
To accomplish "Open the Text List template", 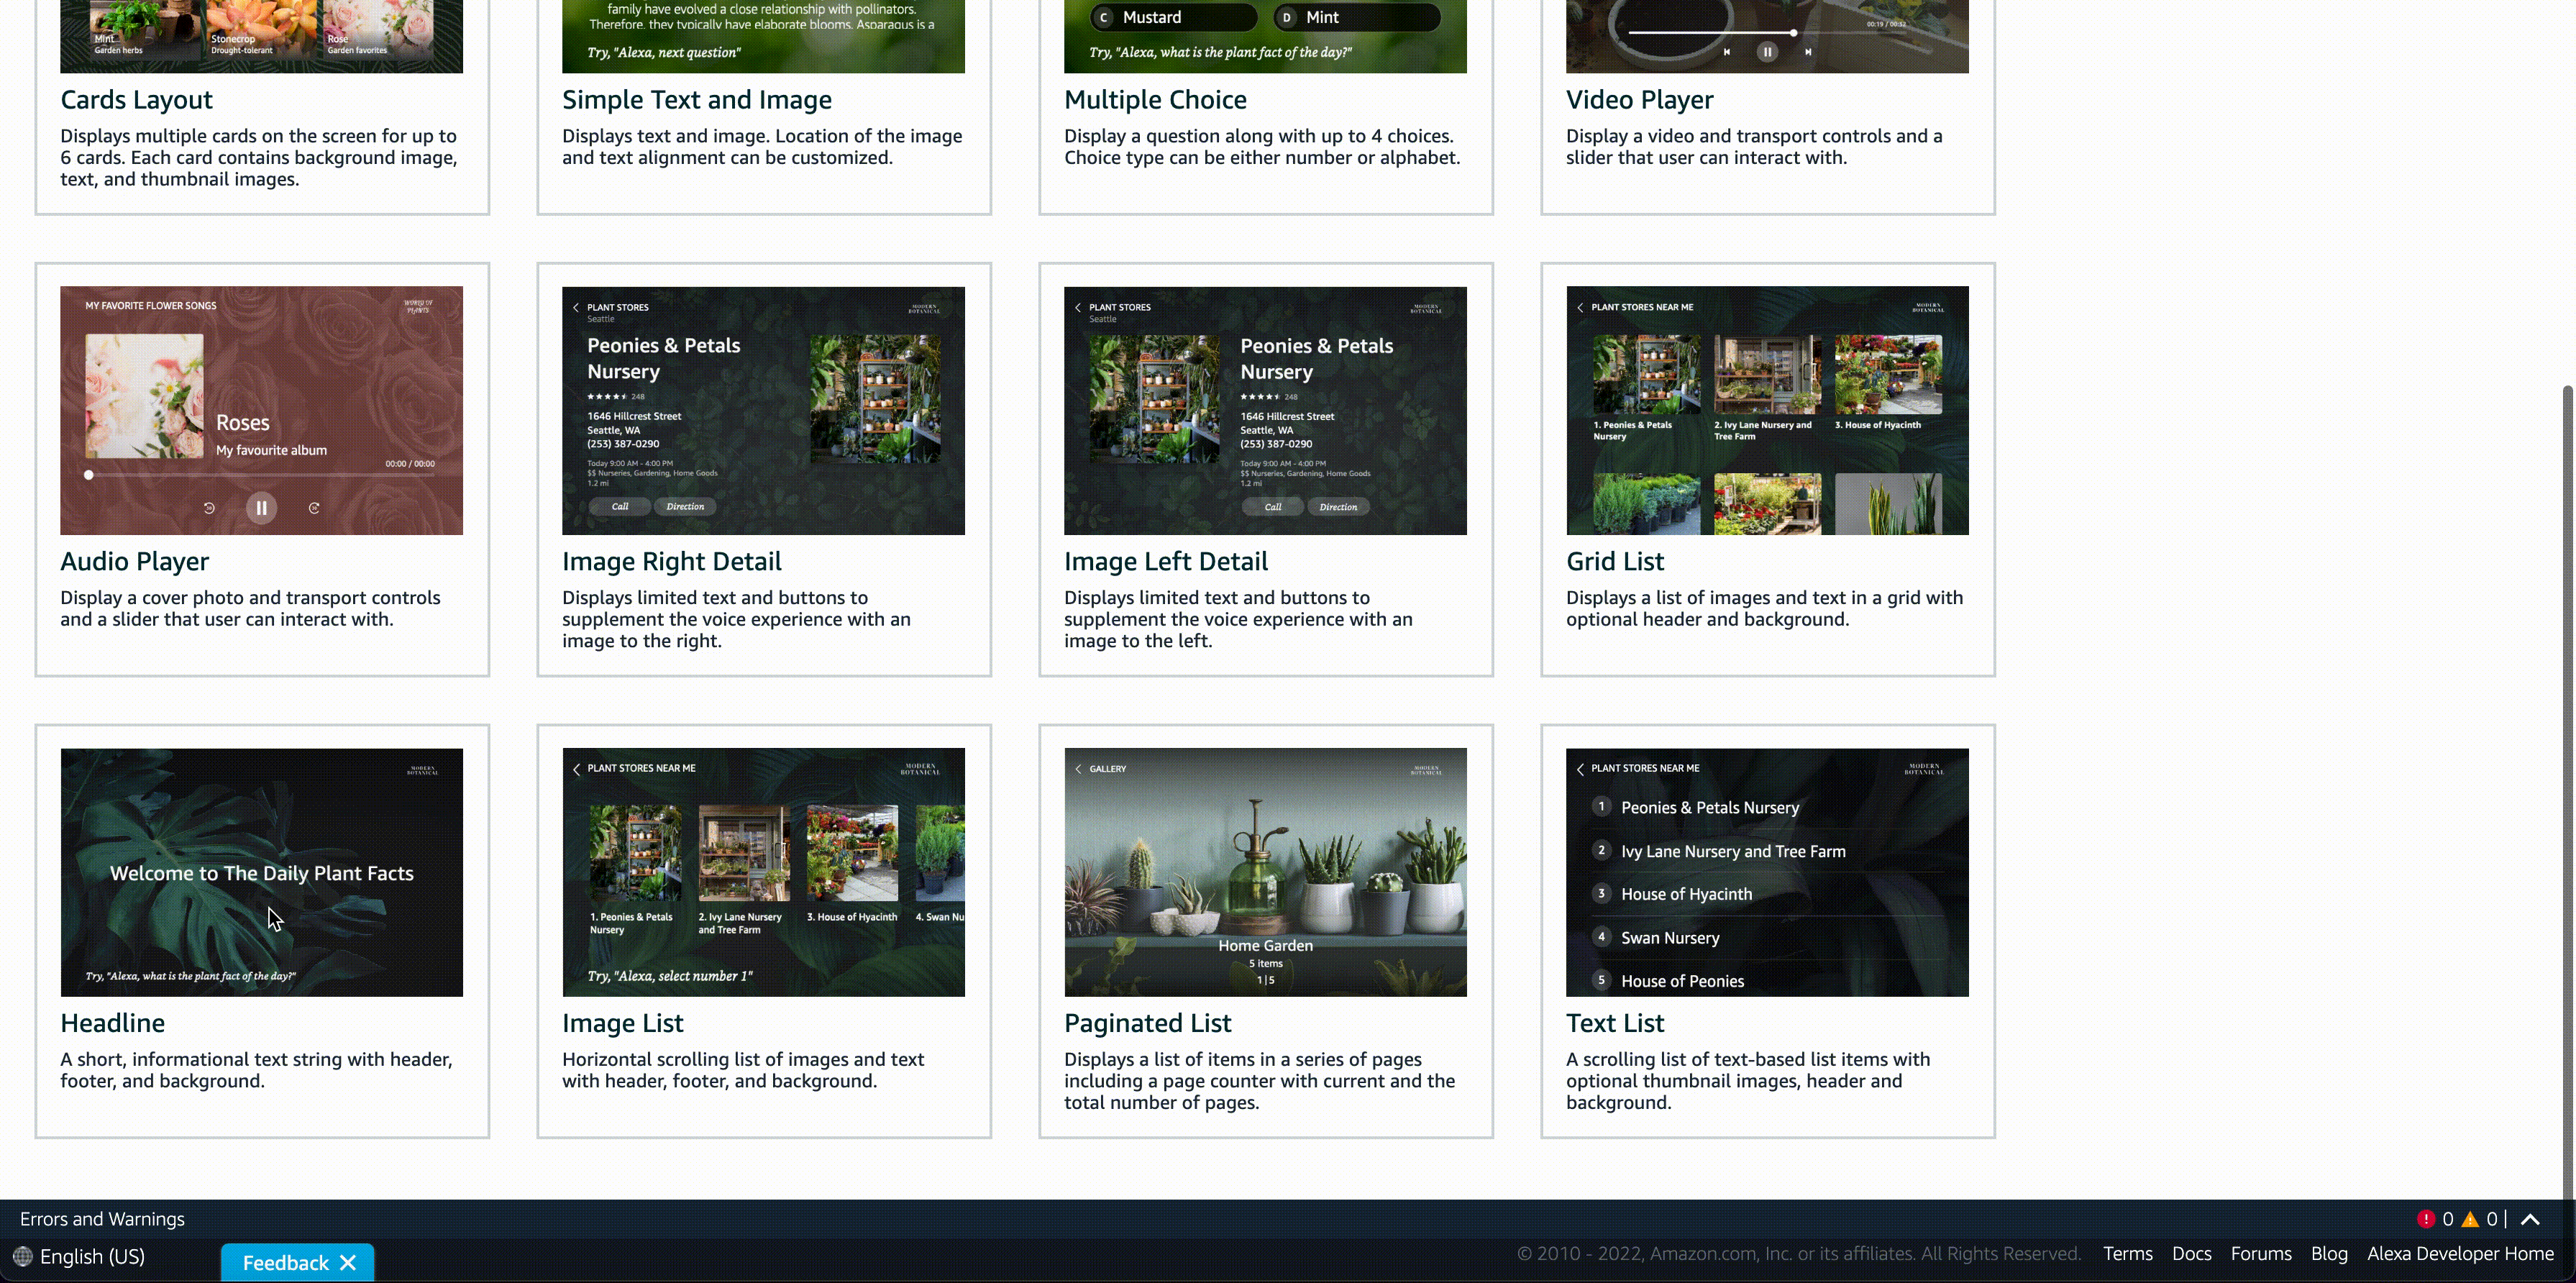I will click(x=1767, y=930).
